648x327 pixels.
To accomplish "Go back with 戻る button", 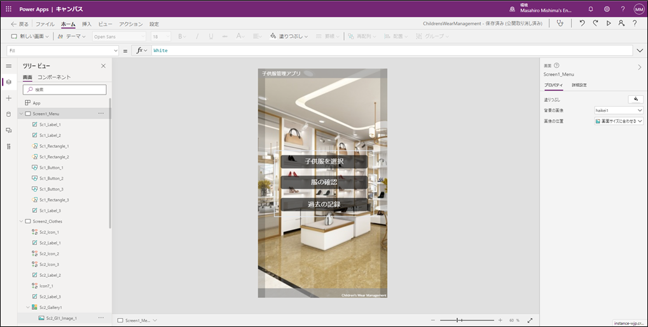I will 20,24.
